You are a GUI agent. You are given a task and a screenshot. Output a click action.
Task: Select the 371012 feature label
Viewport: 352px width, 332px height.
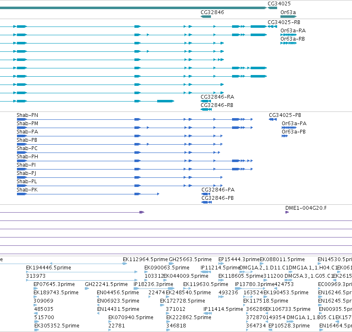click(x=175, y=309)
